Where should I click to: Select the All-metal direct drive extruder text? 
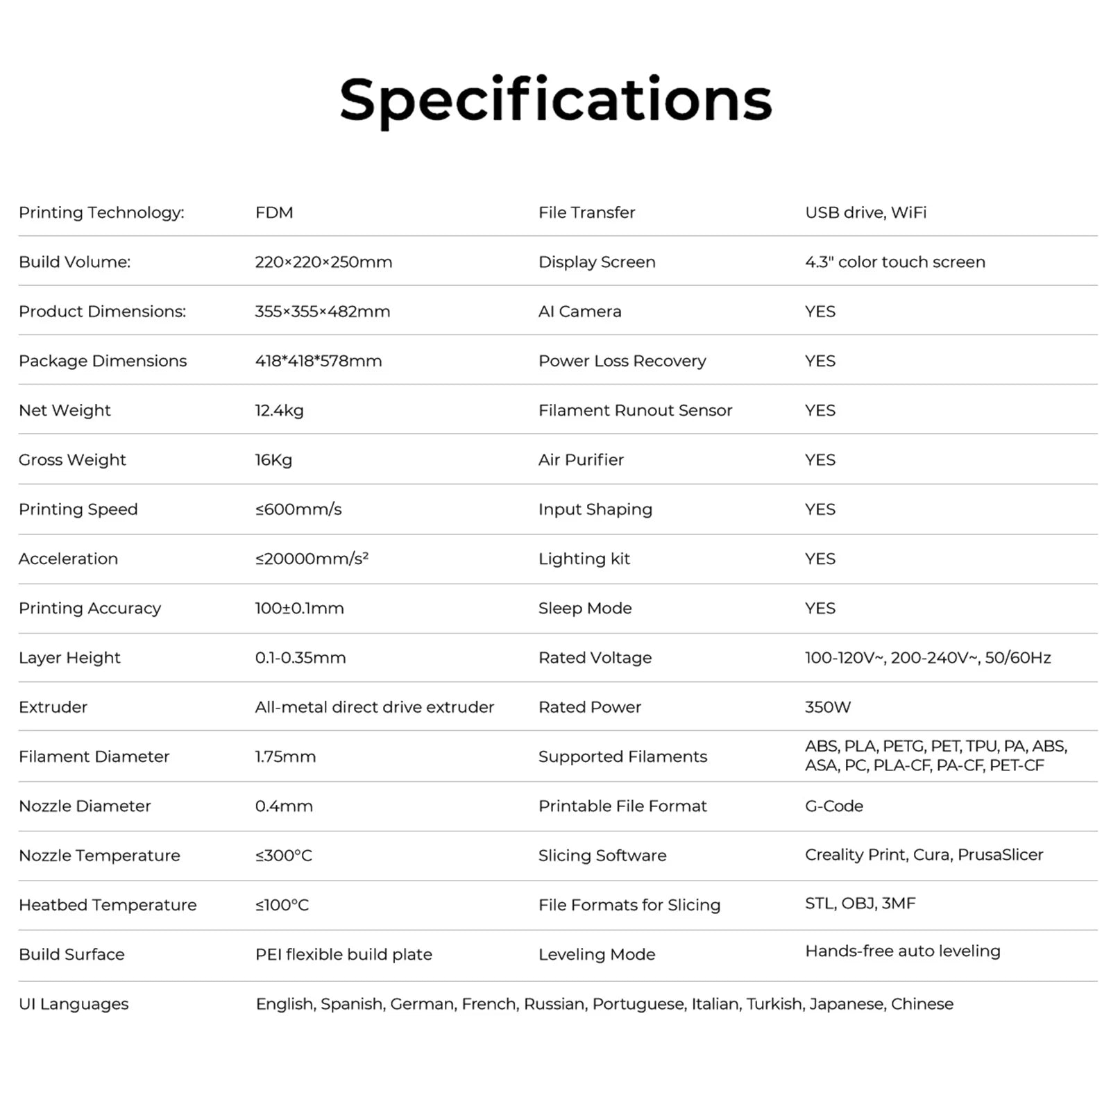click(374, 707)
